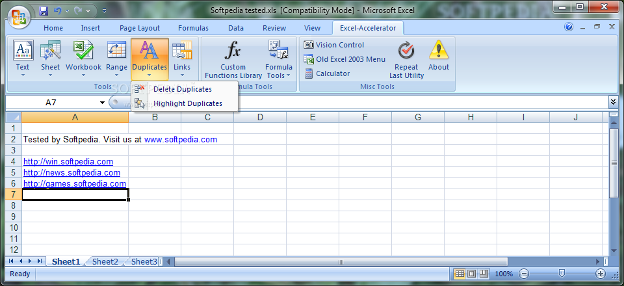624x286 pixels.
Task: Select row header 10
Action: 14,227
